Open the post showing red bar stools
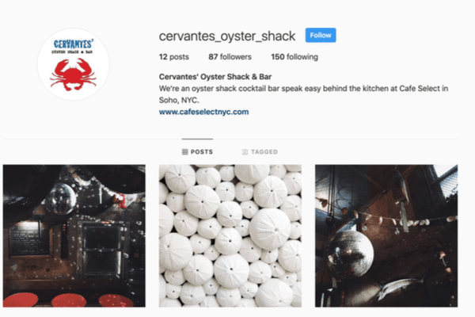The width and height of the screenshot is (475, 317). click(74, 235)
